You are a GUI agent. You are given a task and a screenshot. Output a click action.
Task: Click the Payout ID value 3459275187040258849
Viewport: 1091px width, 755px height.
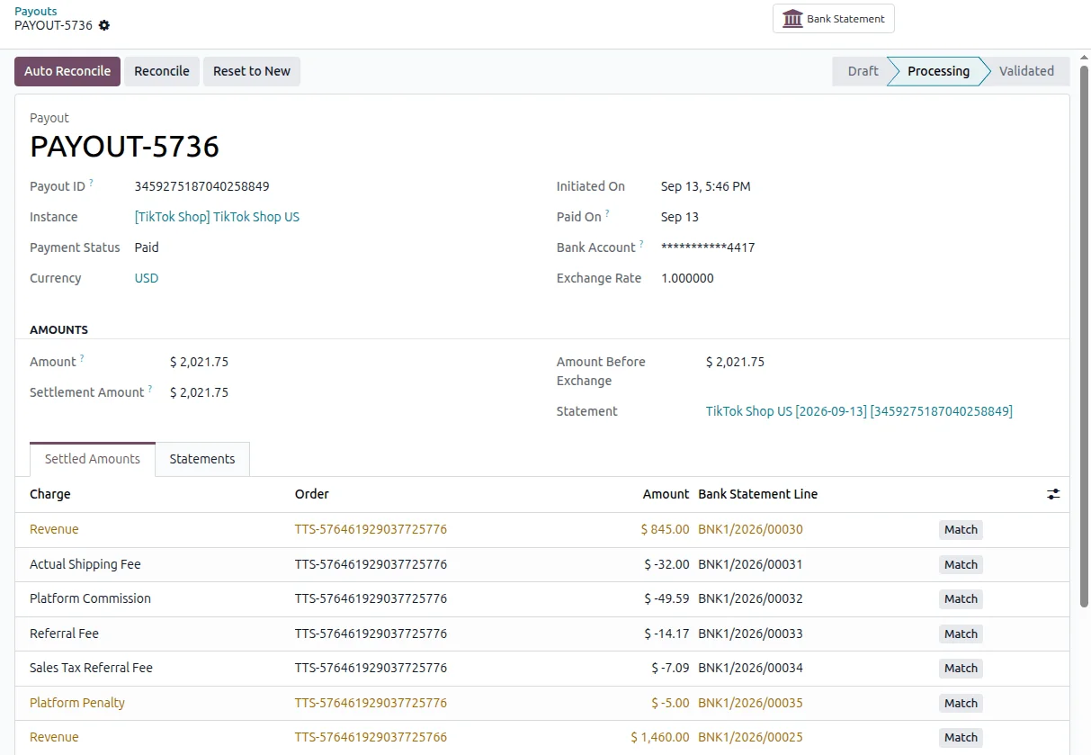[202, 186]
